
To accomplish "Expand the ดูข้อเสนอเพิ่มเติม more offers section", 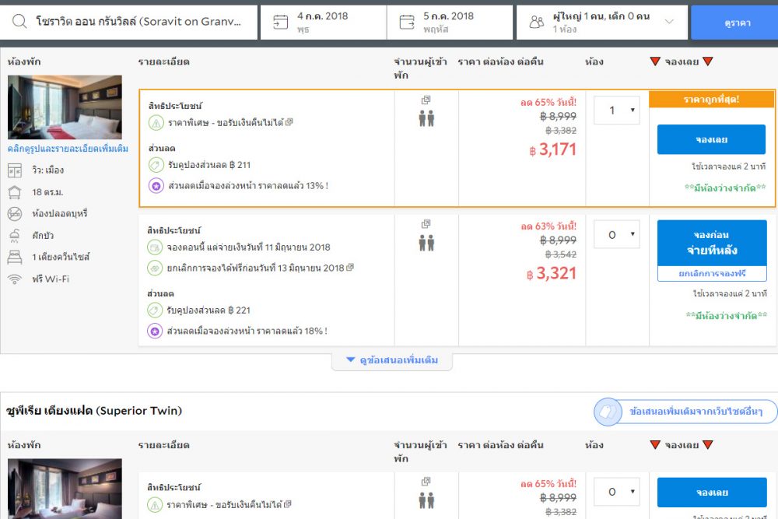I will coord(392,360).
